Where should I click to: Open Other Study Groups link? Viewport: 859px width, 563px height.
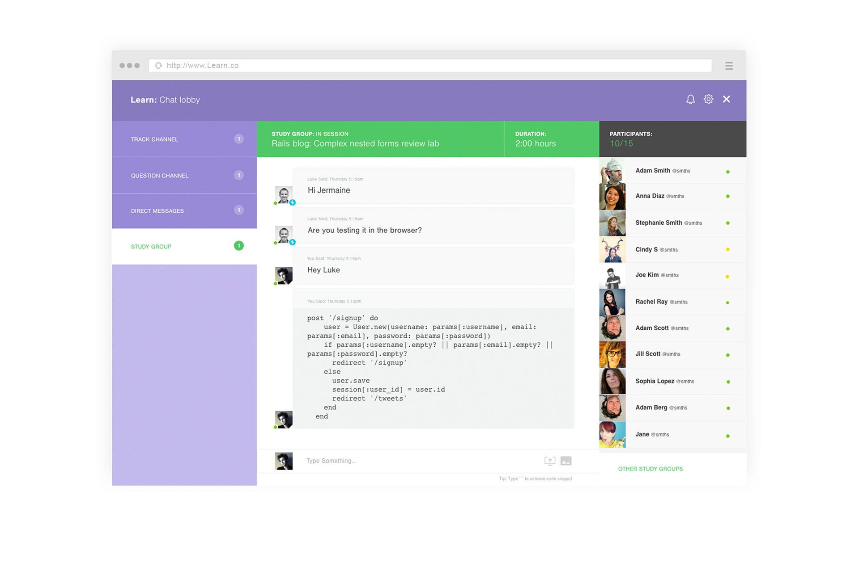[651, 469]
